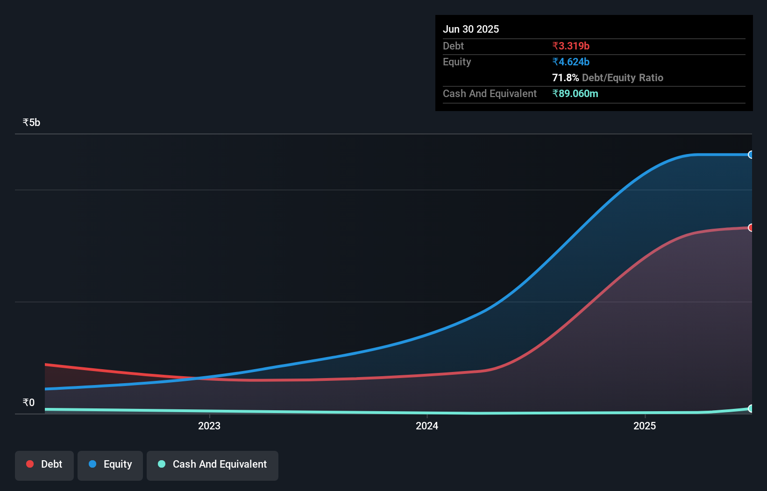This screenshot has width=767, height=491.
Task: Select the red Debt endpoint marker
Action: (x=751, y=228)
